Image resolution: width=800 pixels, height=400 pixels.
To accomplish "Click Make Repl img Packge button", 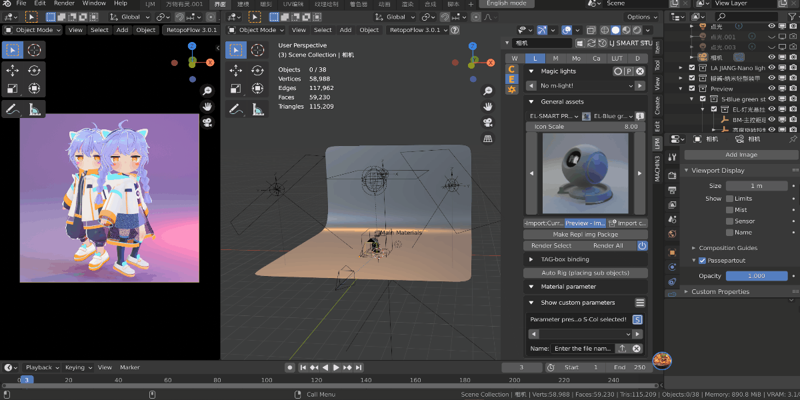I will (x=585, y=235).
